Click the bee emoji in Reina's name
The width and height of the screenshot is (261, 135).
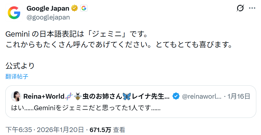tap(78, 96)
